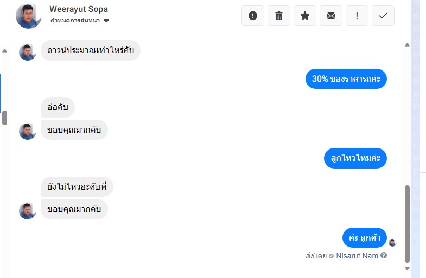Screen dimensions: 426x278
Task: Click the Nisarut Nam sender link
Action: point(357,255)
